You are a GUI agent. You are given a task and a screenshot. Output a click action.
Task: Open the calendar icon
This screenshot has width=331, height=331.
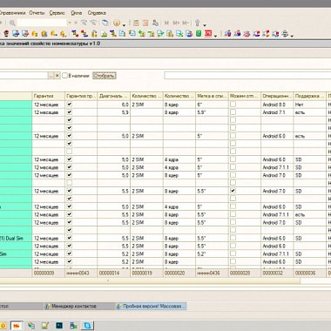(x=145, y=23)
